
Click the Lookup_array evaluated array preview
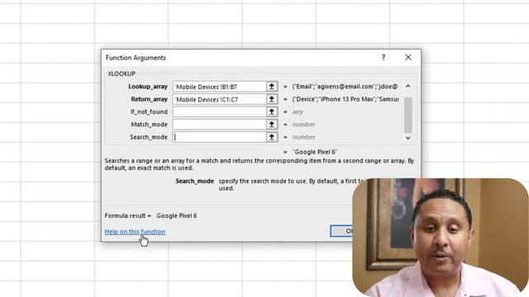pos(346,87)
